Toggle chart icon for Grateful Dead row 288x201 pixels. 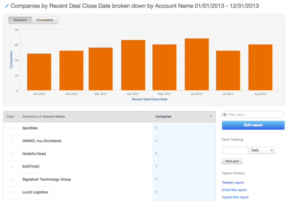pos(11,154)
